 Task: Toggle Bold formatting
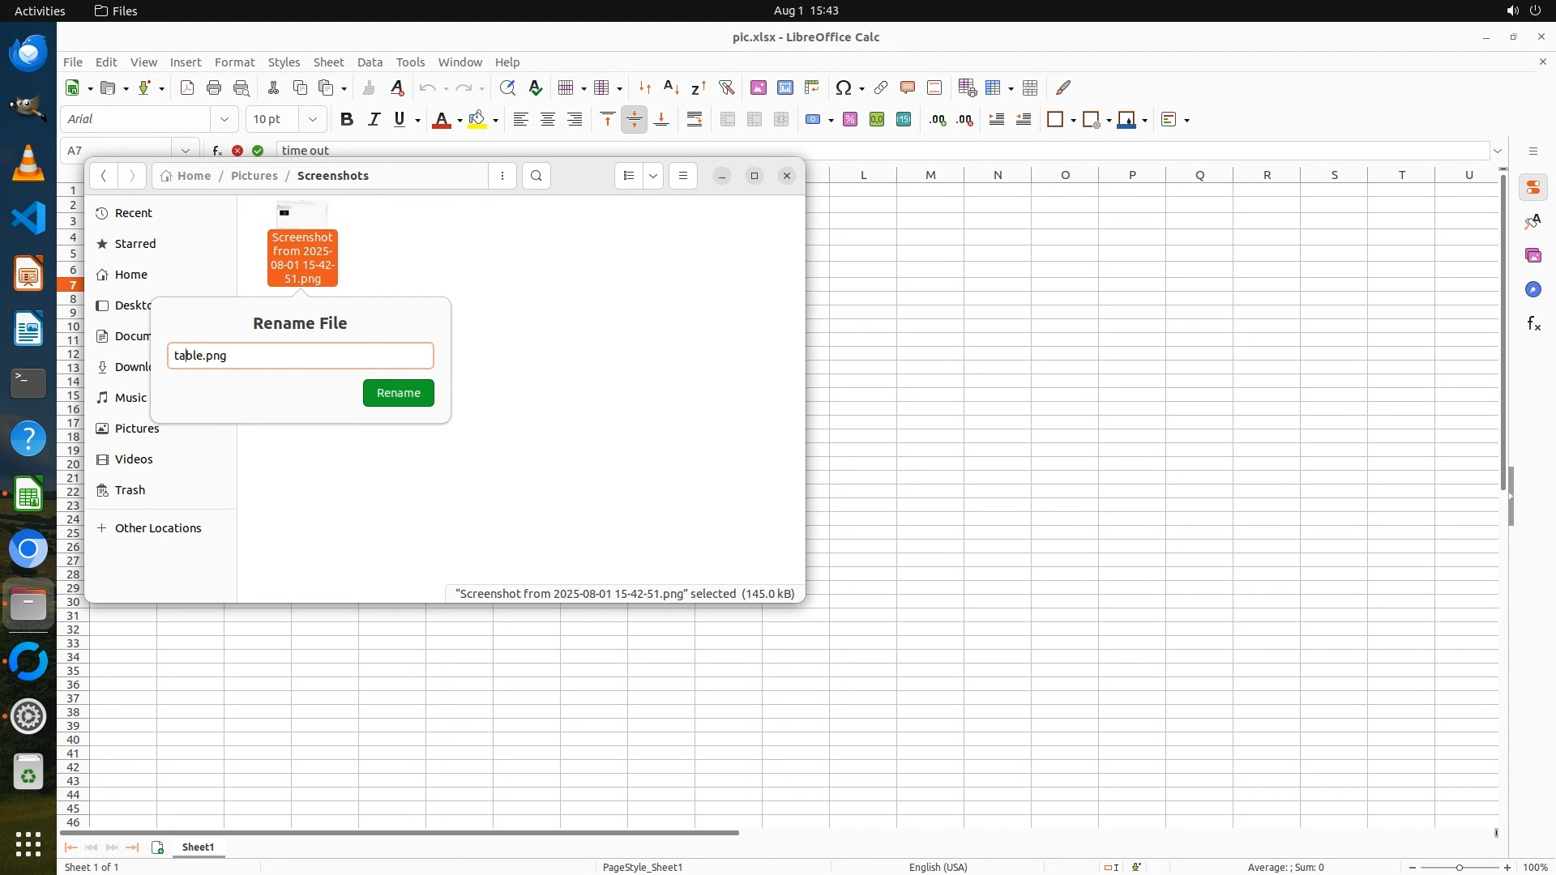point(347,119)
